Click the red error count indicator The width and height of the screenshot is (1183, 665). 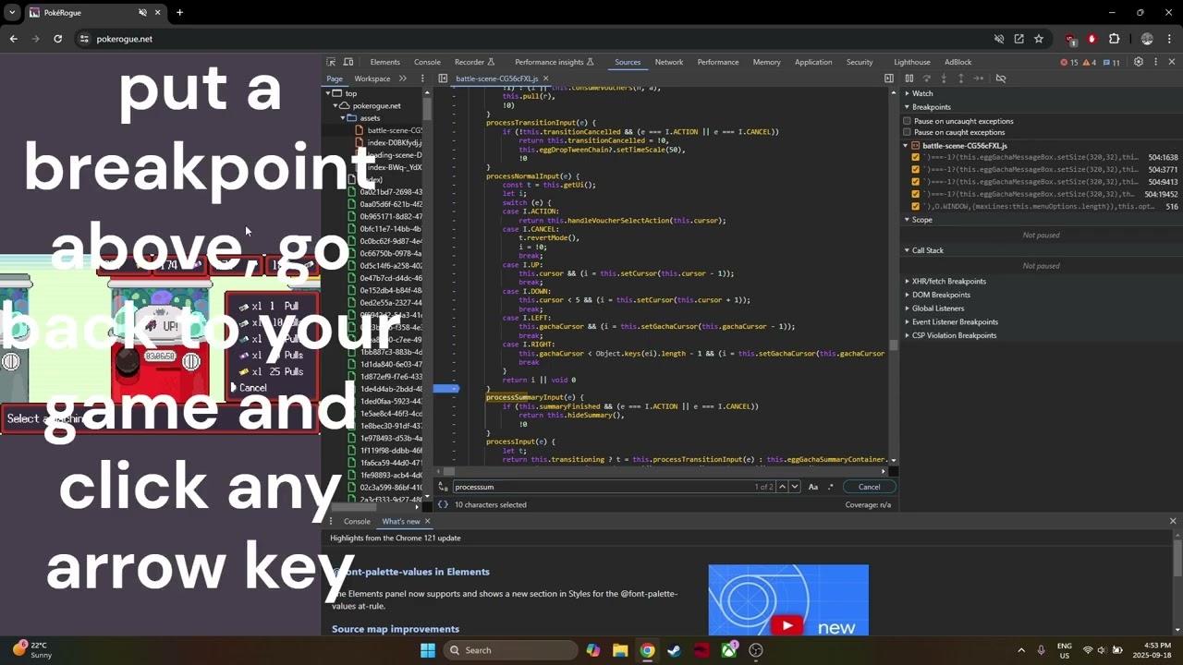click(1068, 62)
